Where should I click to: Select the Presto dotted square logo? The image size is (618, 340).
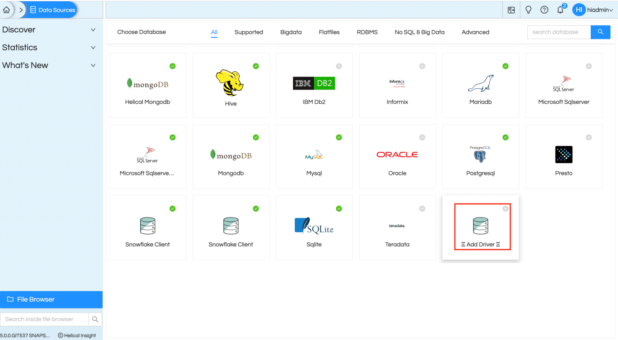[564, 154]
